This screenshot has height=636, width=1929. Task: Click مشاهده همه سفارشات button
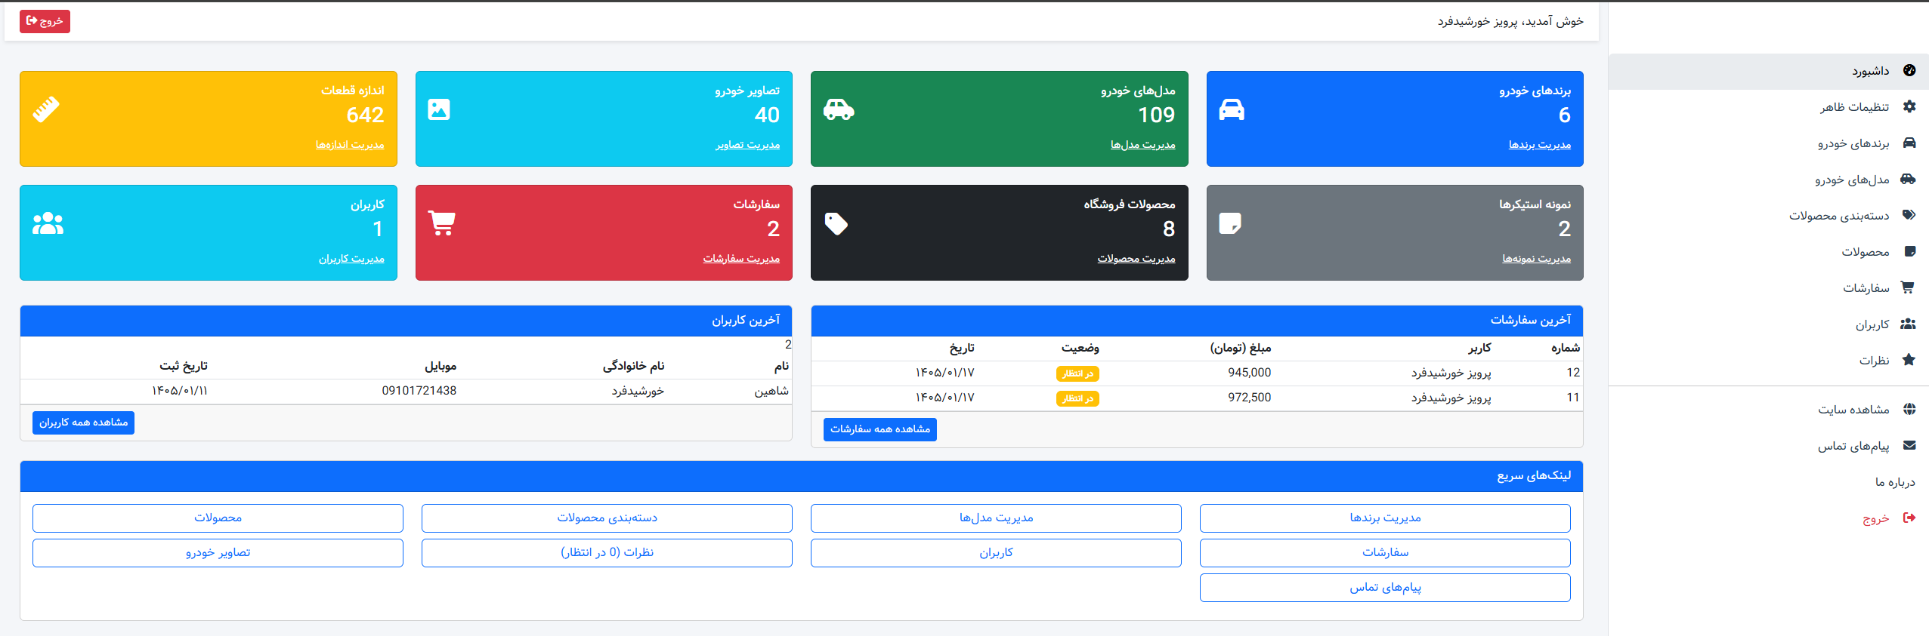879,429
